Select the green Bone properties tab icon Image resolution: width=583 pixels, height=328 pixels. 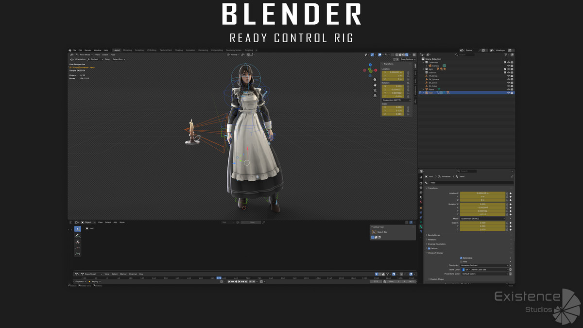point(421,226)
